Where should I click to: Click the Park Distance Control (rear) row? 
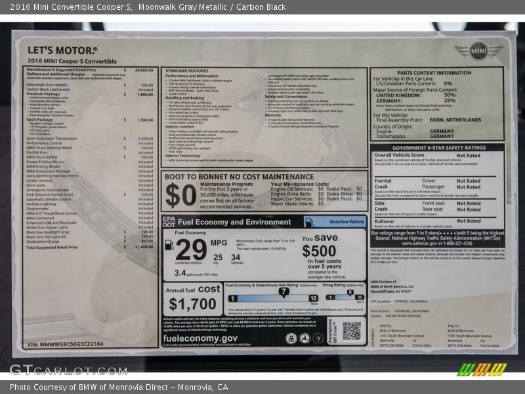pyautogui.click(x=90, y=194)
